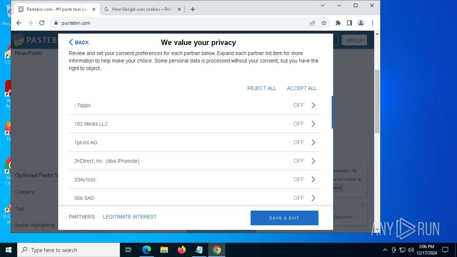Expand the Tappx partner row
The width and height of the screenshot is (457, 257).
[313, 105]
